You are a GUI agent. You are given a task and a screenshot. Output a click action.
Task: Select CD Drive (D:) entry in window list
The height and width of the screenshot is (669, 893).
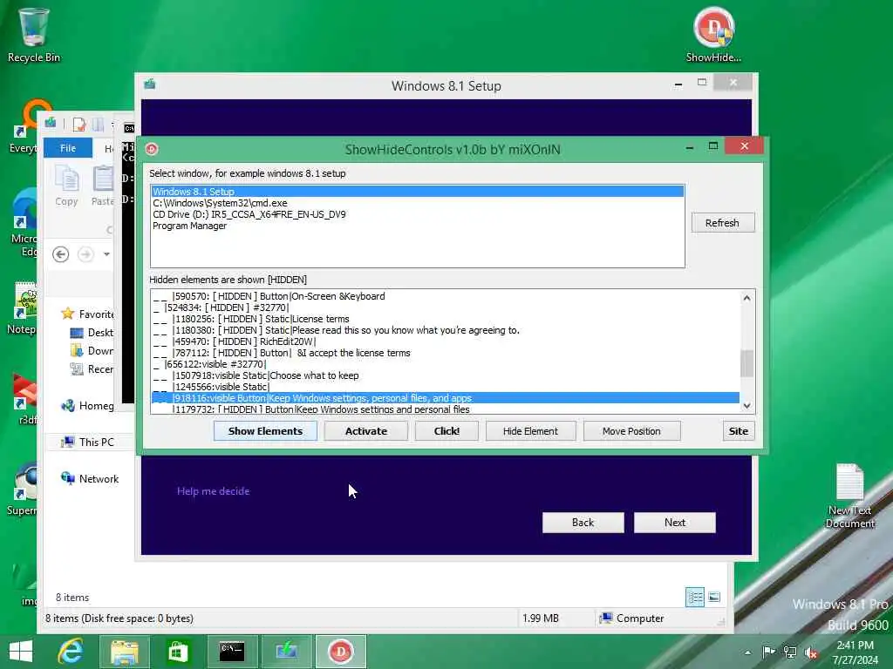tap(418, 214)
